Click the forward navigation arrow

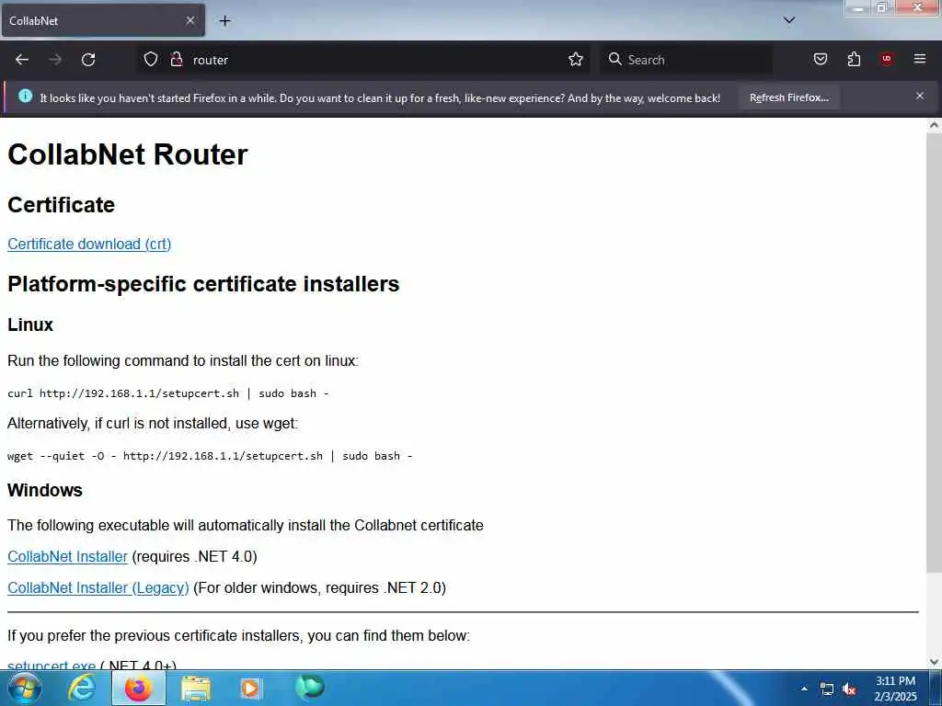(x=55, y=60)
